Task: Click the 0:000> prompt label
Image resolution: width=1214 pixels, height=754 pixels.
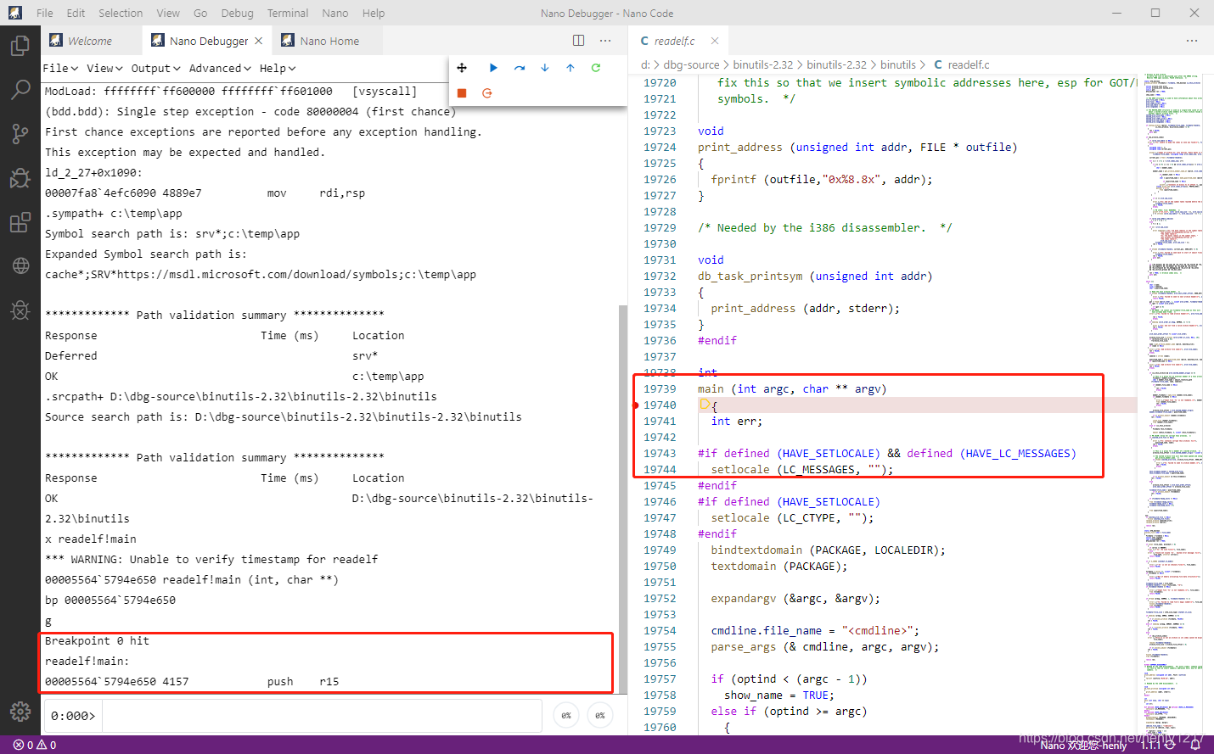Action: point(73,716)
